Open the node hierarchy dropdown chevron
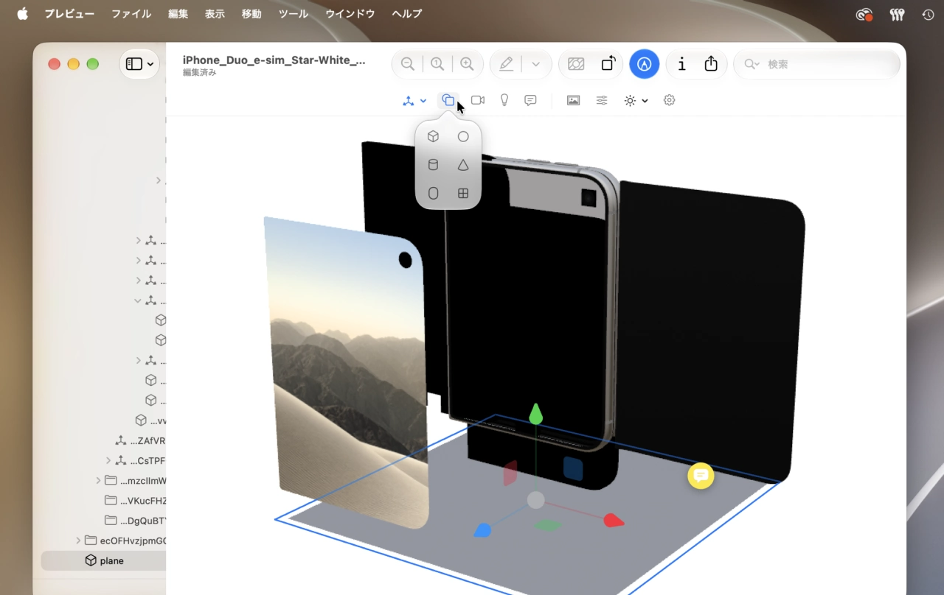This screenshot has height=595, width=944. (423, 101)
